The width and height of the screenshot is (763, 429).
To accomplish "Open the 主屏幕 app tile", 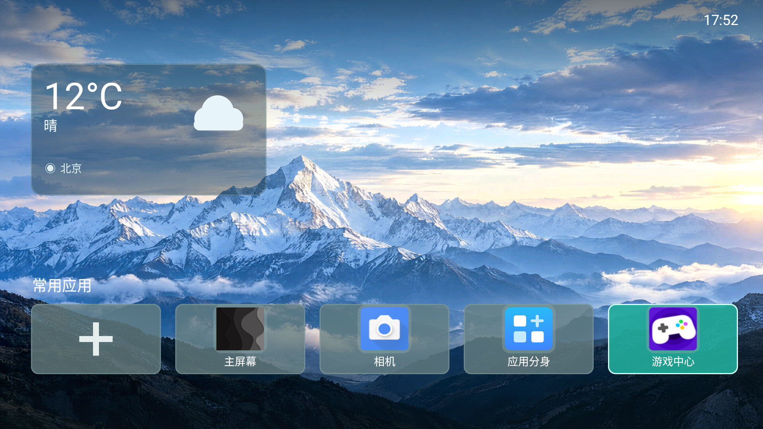I will (x=240, y=339).
